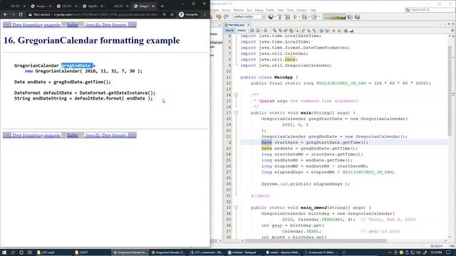Select the MainApp.java editor tab
The height and width of the screenshot is (256, 456).
(236, 25)
